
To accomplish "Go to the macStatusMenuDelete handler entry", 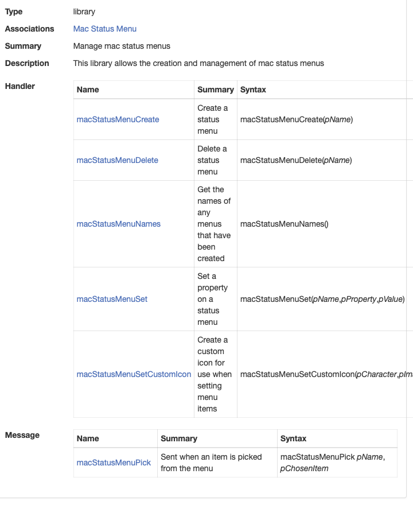I will coord(117,160).
